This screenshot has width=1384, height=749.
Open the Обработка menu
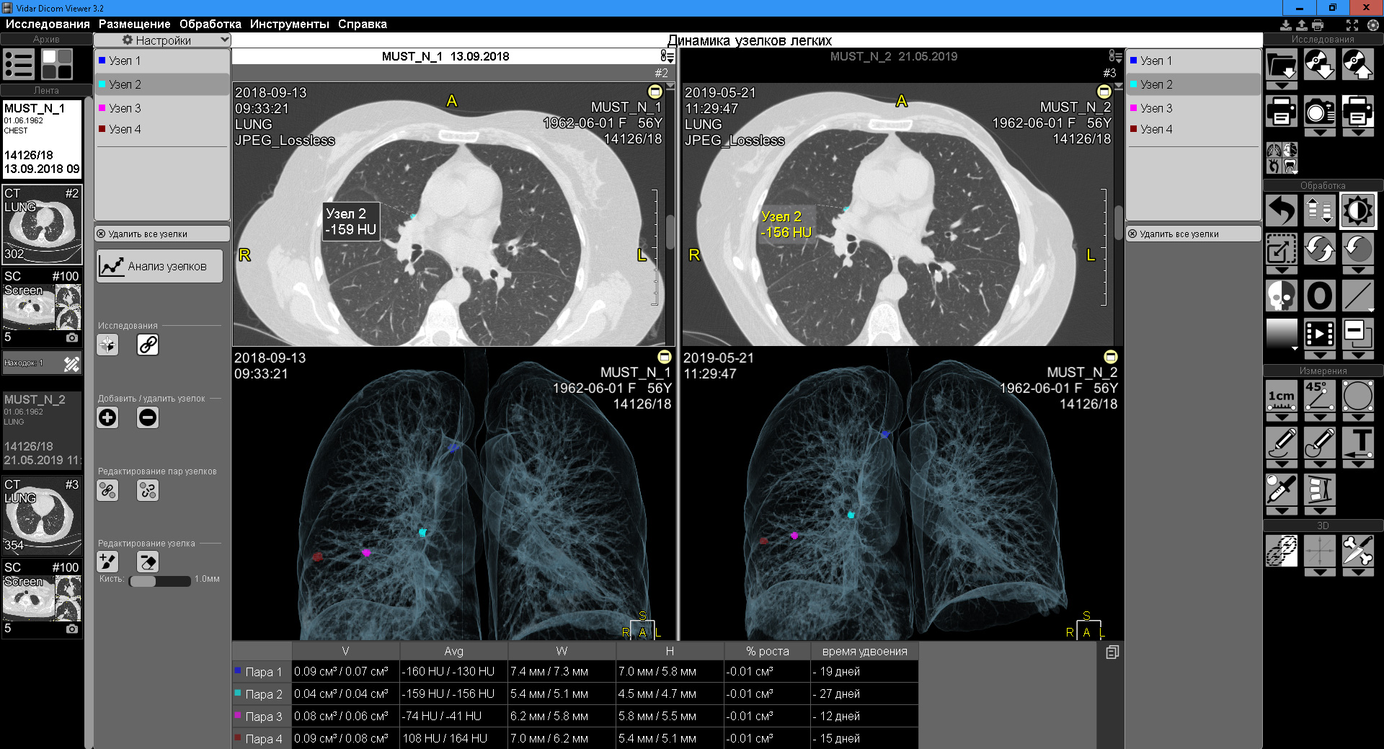pyautogui.click(x=210, y=24)
